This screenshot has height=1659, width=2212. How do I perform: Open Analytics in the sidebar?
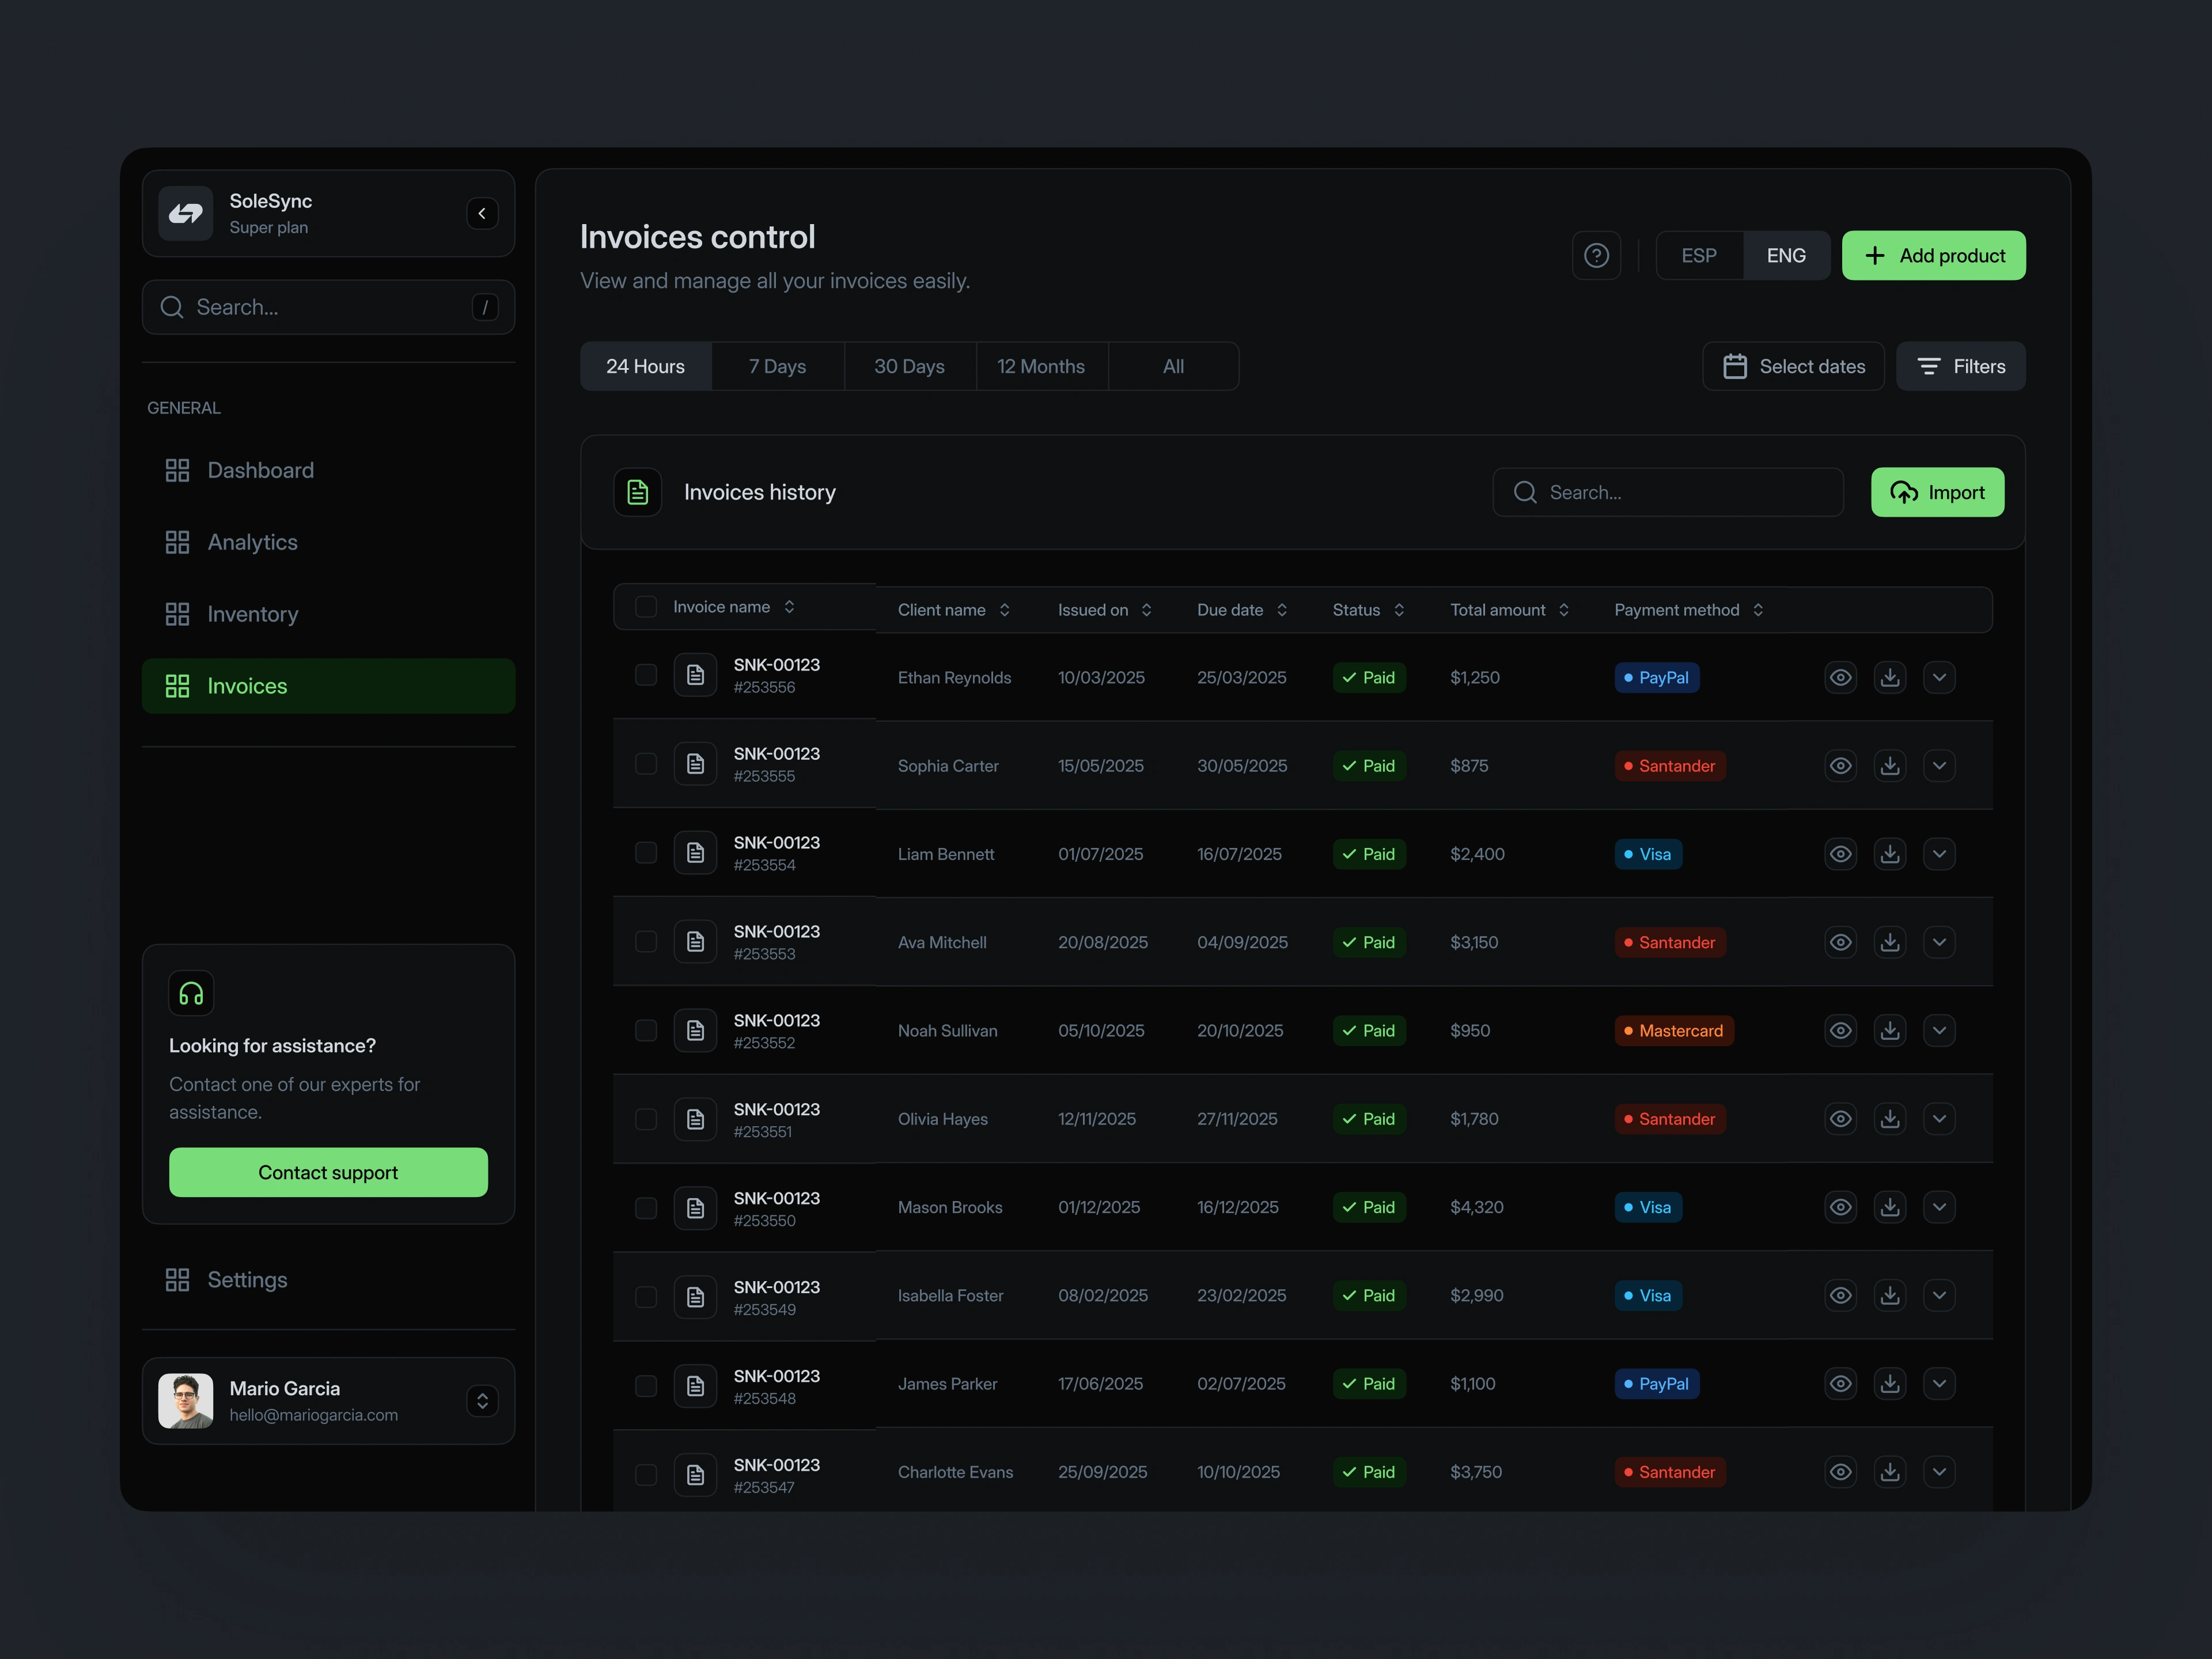[252, 542]
